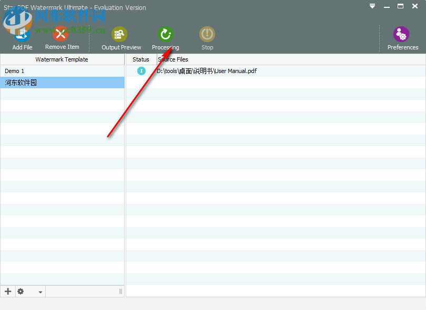Click the Source Files column header
The width and height of the screenshot is (426, 310).
tap(291, 59)
